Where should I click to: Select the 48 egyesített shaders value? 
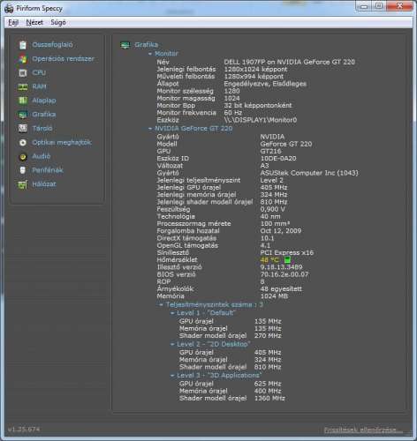click(281, 288)
